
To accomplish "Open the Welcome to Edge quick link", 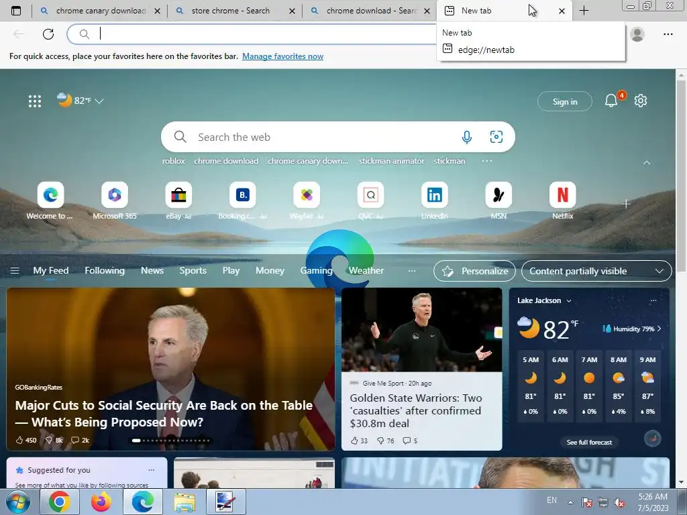I will 50,195.
